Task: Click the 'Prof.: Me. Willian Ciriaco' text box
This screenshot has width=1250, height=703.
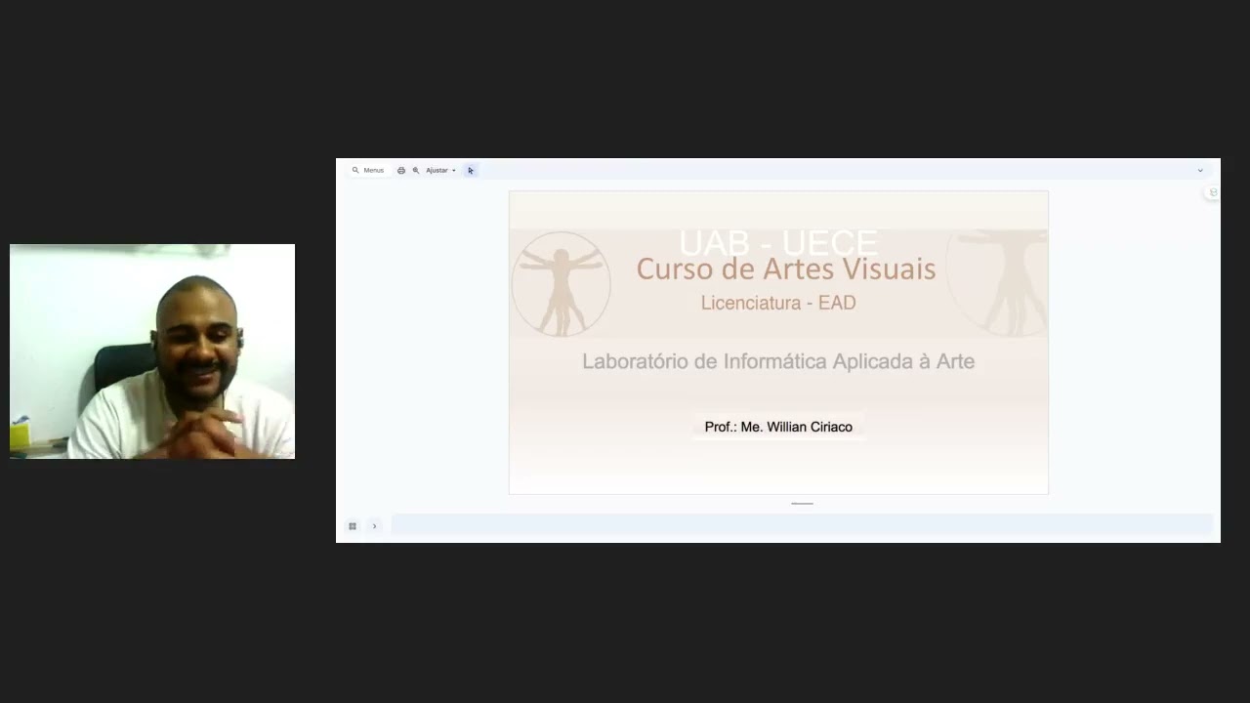Action: 778,427
